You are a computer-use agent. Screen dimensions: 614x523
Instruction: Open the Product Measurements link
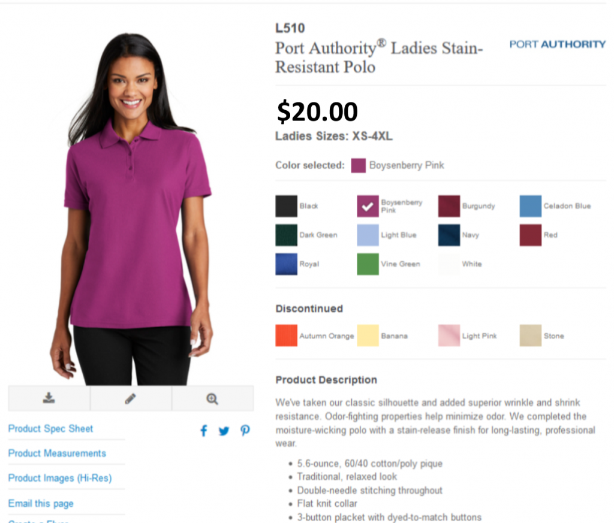click(57, 454)
